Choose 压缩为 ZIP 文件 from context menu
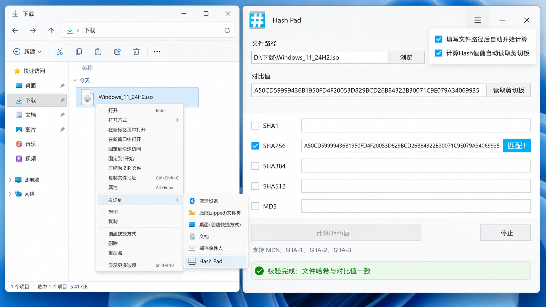Screen dimensions: 546x307 click(x=140, y=168)
